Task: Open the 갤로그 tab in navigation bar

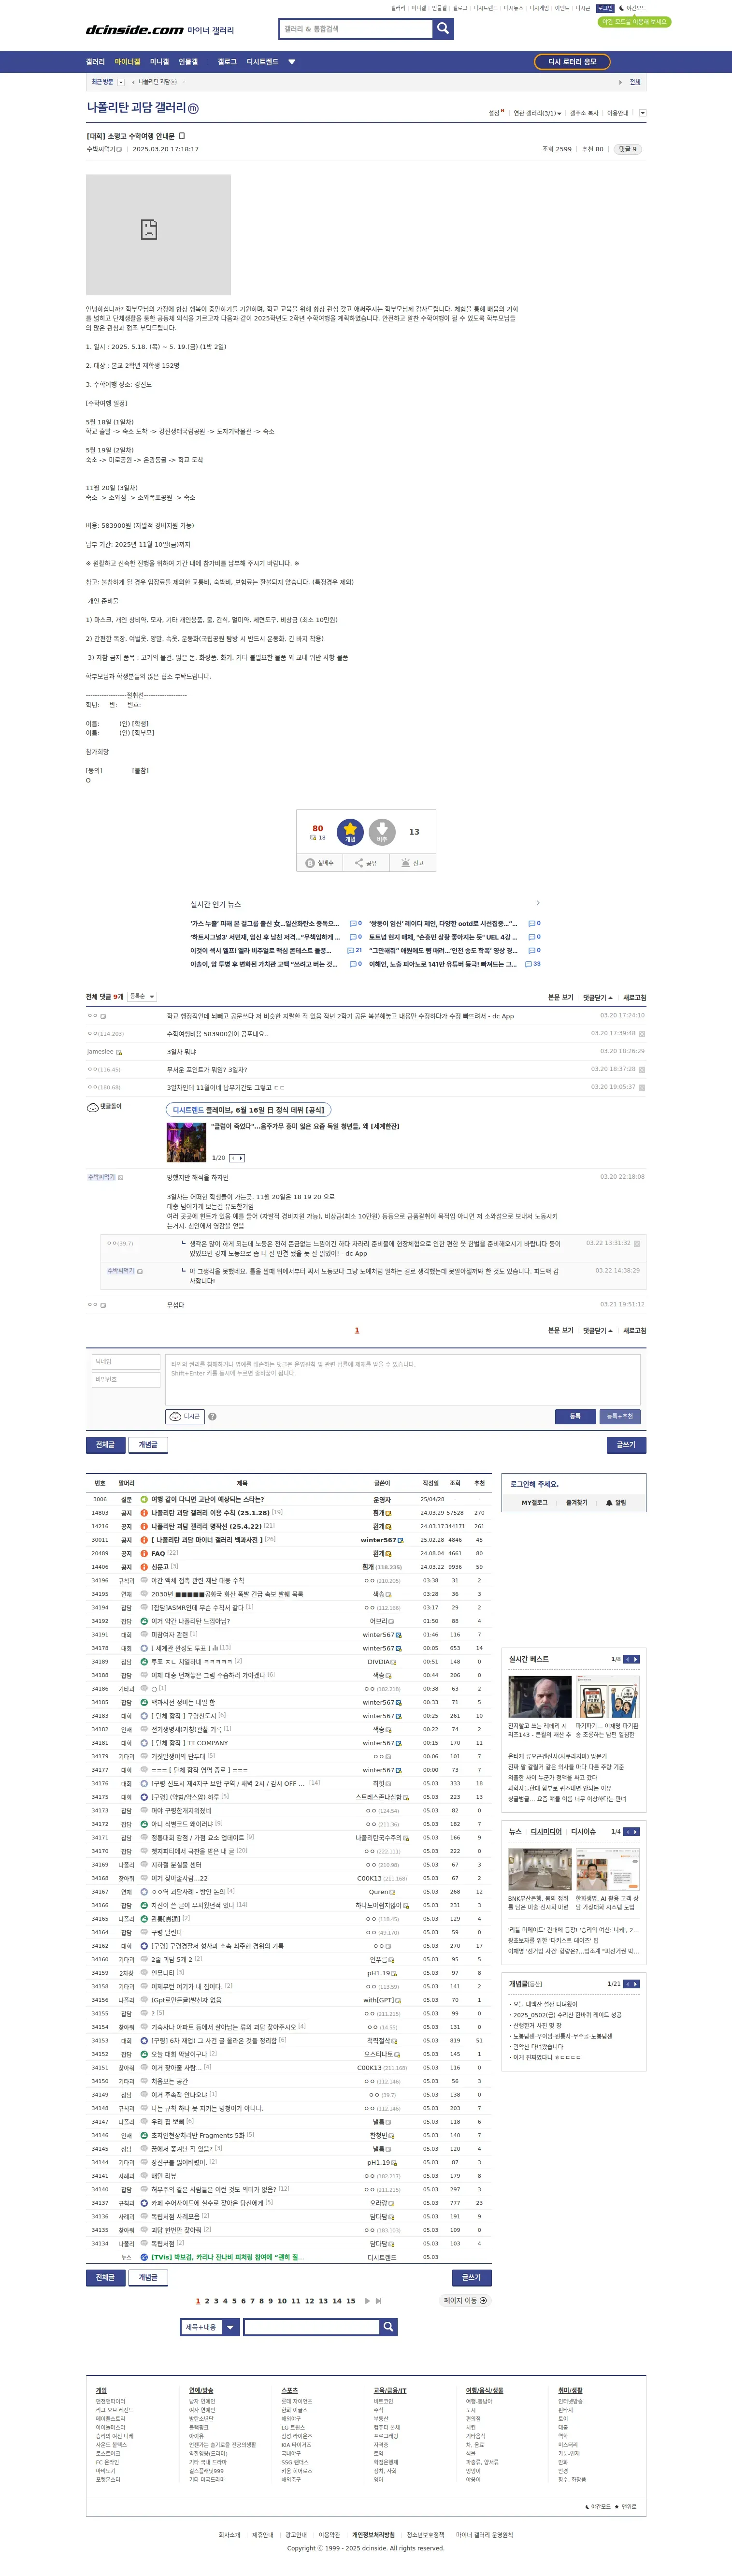Action: (x=227, y=62)
